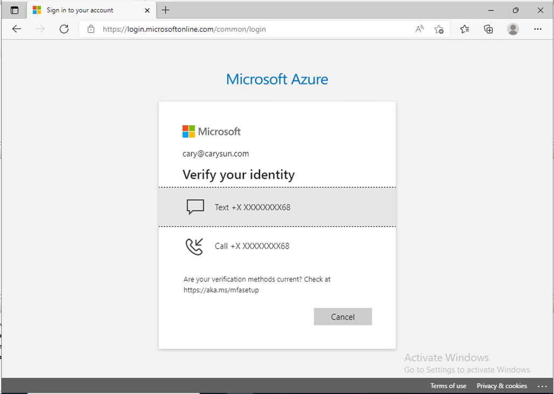Open the footer ellipsis more options
554x394 pixels.
[542, 386]
